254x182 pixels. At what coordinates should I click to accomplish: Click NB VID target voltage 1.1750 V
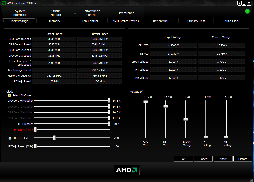[x=173, y=54]
